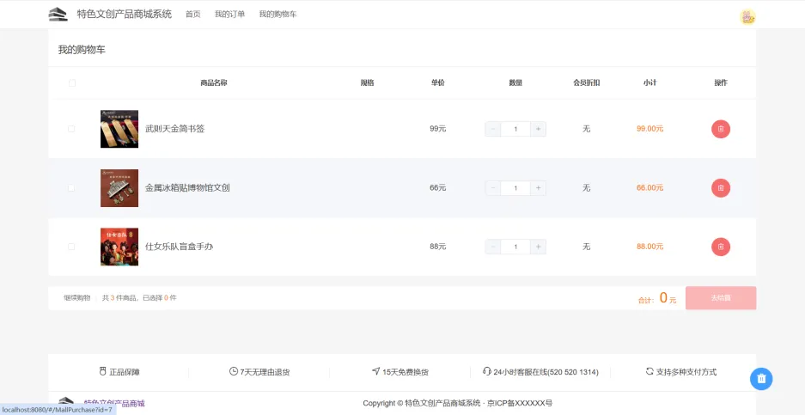805x415 pixels.
Task: Go to 首页 in the navigation bar
Action: tap(193, 15)
